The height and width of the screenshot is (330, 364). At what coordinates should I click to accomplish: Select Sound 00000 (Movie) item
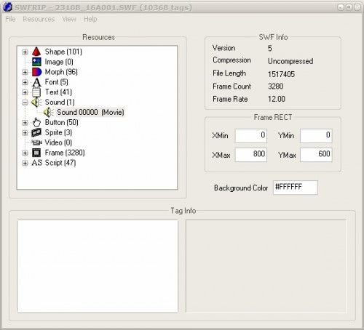click(90, 112)
